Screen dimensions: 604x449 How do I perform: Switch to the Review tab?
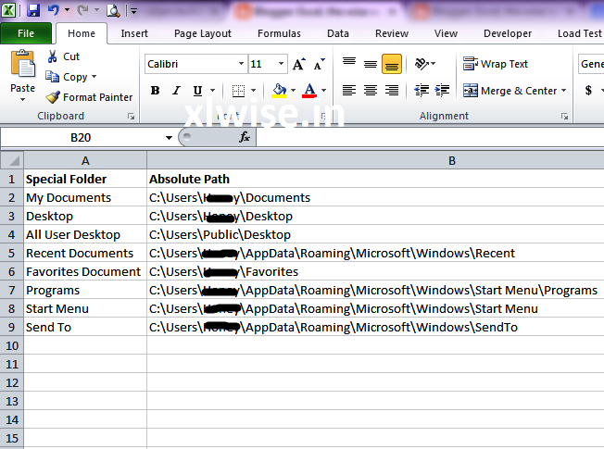(392, 33)
